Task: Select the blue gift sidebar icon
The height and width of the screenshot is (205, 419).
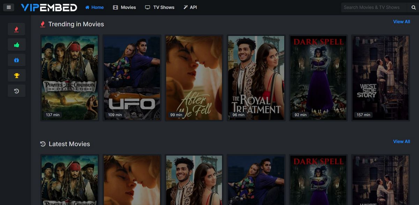Action: pyautogui.click(x=16, y=60)
